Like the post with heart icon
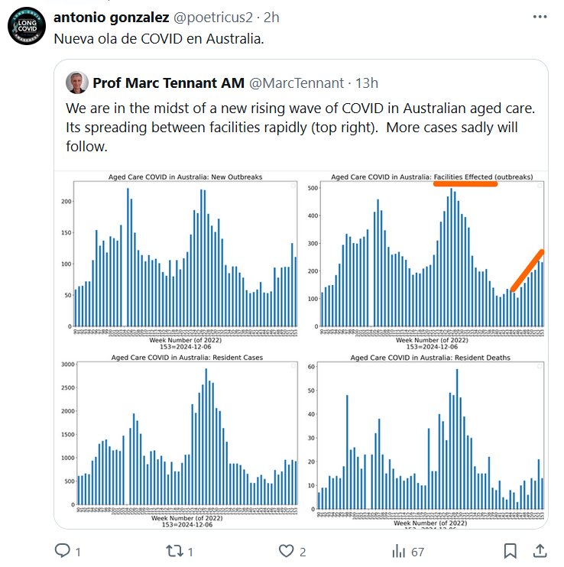Image resolution: width=564 pixels, height=567 pixels. pyautogui.click(x=287, y=550)
